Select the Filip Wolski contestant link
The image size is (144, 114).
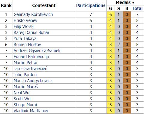click(24, 26)
